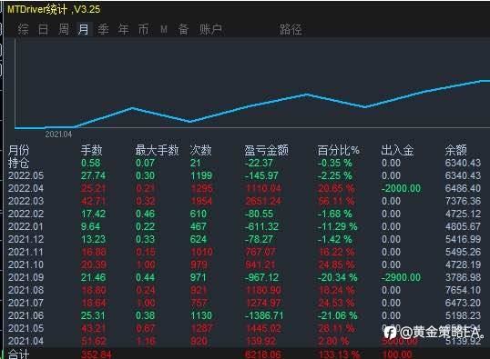
Task: Open the 备 notes tab
Action: (183, 29)
